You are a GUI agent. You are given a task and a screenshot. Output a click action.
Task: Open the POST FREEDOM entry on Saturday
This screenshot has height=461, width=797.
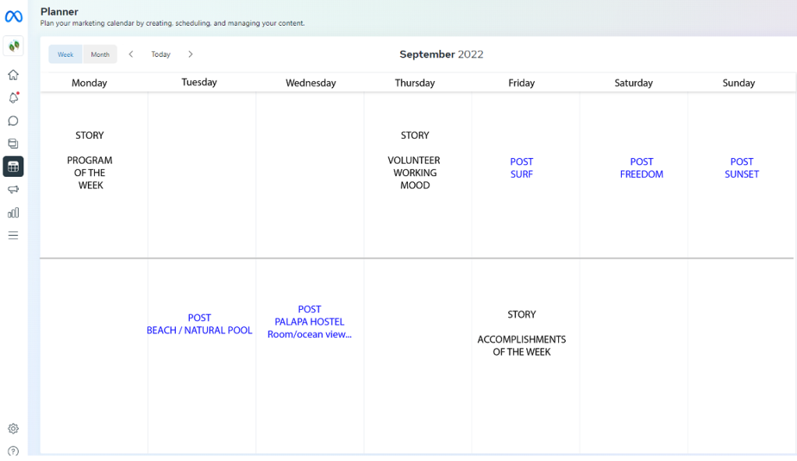(641, 168)
